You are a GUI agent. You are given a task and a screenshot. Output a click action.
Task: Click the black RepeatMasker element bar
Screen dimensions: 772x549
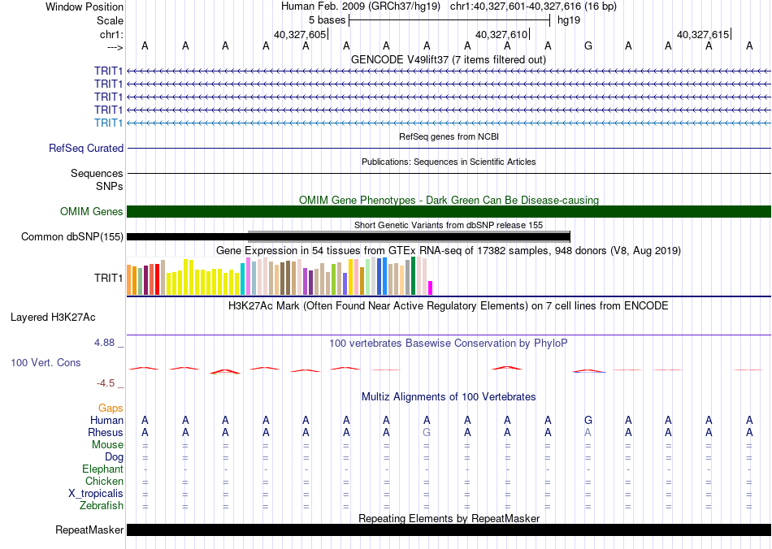point(449,530)
